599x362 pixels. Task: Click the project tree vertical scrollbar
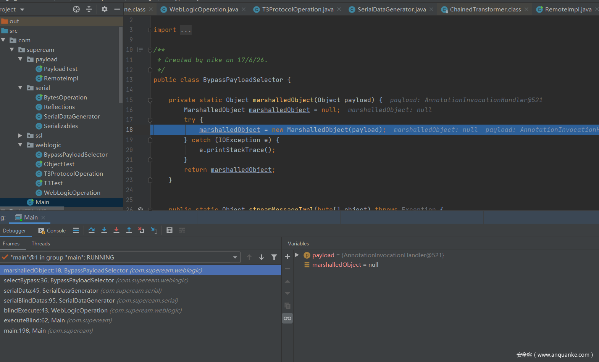point(121,65)
